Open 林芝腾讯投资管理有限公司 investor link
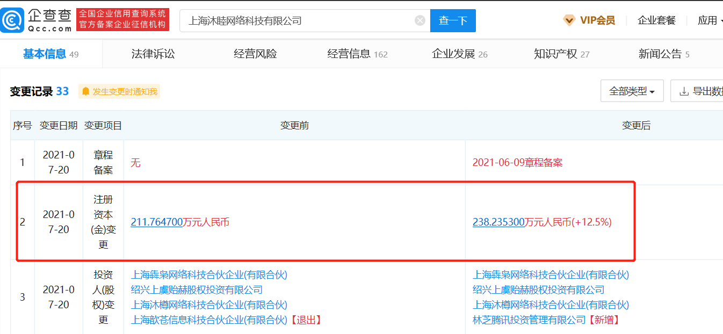Screen dimensions: 723x334 (x=529, y=320)
